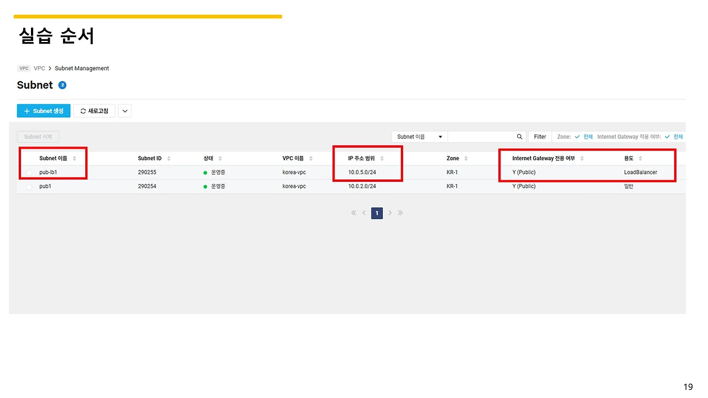Select page 1 in pagination

click(x=377, y=213)
